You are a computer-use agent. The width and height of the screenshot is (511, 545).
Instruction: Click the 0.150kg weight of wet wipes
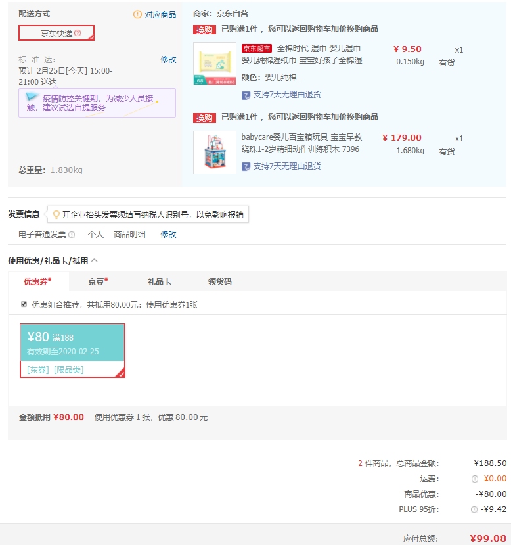[x=411, y=62]
